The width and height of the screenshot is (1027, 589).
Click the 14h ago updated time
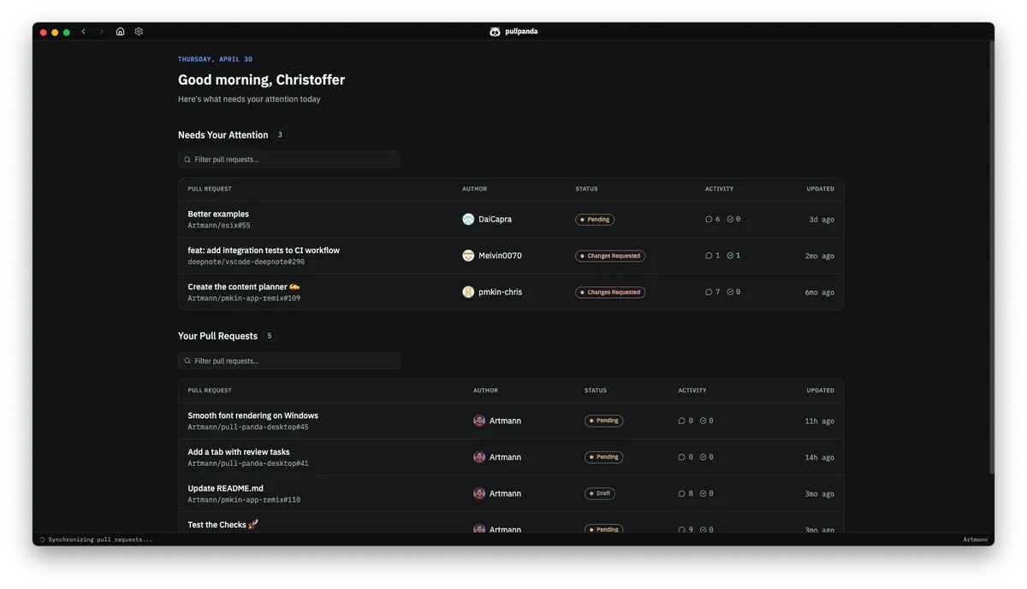click(820, 457)
